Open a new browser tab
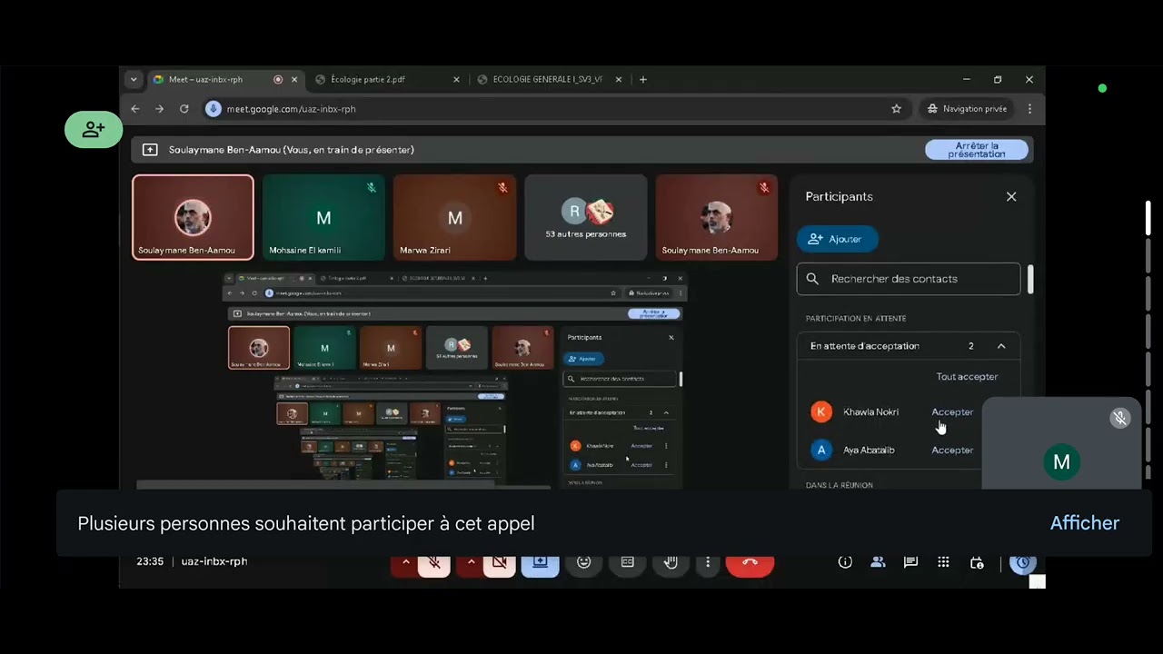The width and height of the screenshot is (1163, 654). point(643,80)
